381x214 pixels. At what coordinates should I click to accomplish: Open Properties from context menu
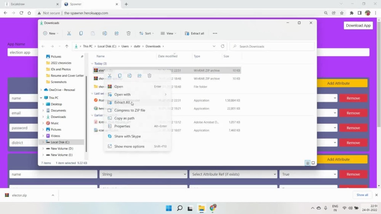[x=137, y=126]
